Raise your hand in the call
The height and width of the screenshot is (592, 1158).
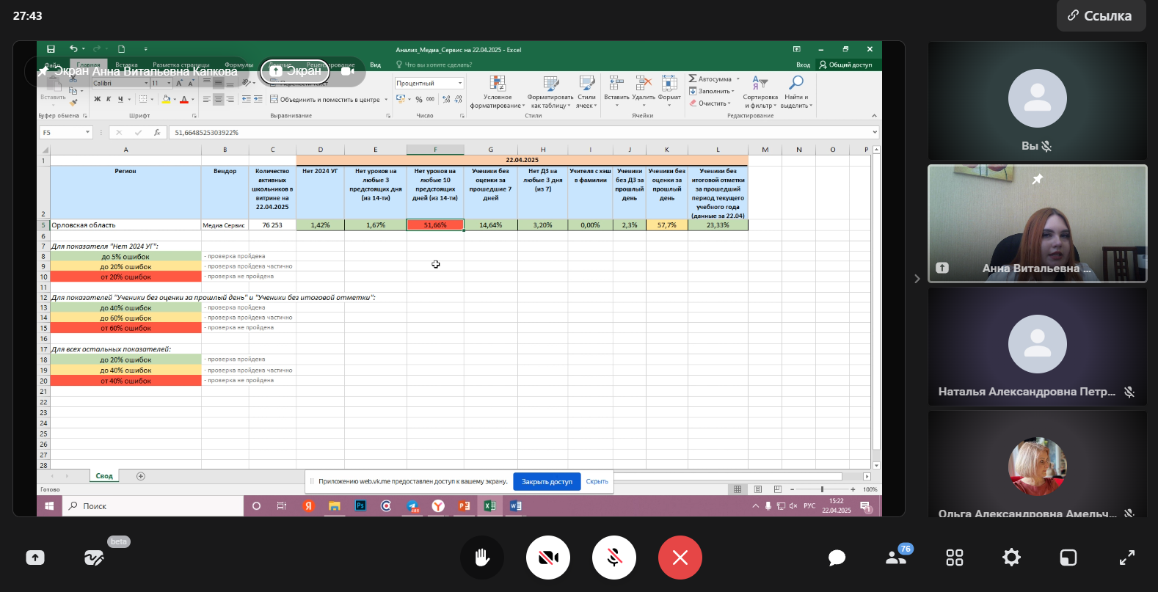coord(482,558)
